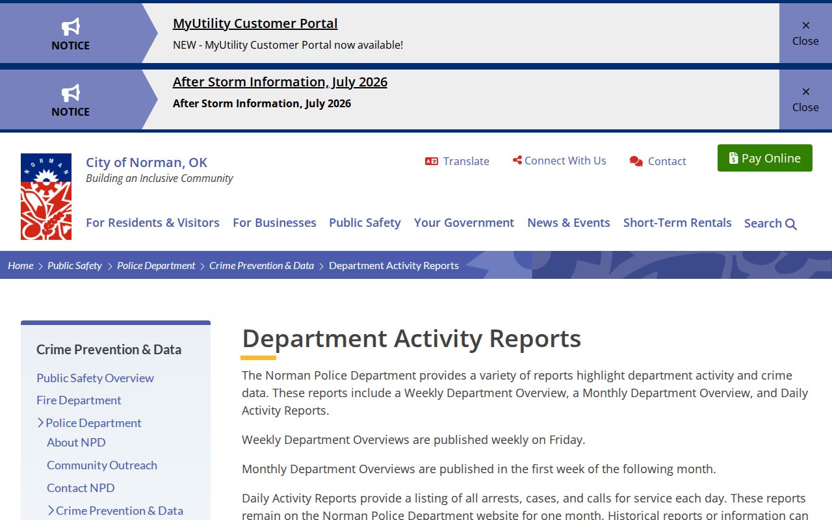The image size is (832, 520).
Task: Close the After Storm Information notice
Action: click(x=805, y=99)
